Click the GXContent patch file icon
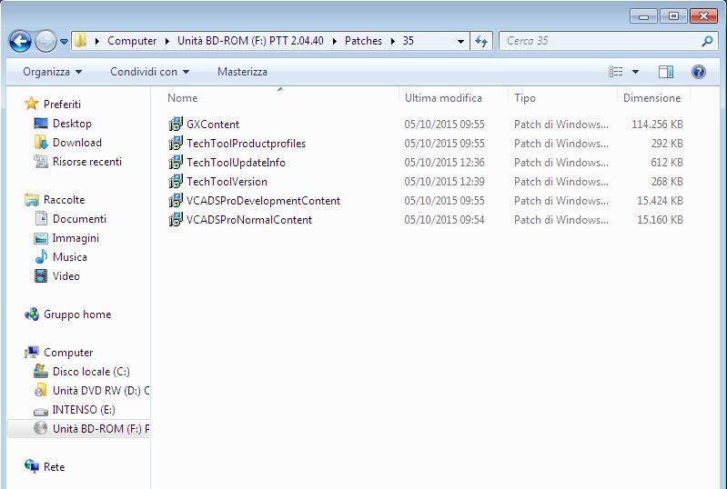This screenshot has width=727, height=489. pos(177,125)
